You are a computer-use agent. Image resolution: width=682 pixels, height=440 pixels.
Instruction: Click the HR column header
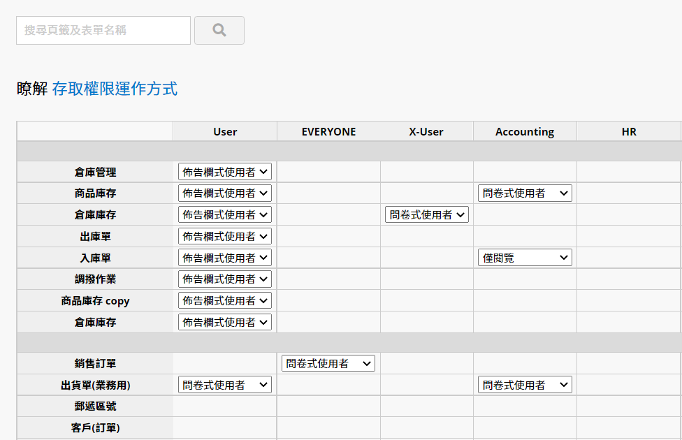[x=629, y=132]
